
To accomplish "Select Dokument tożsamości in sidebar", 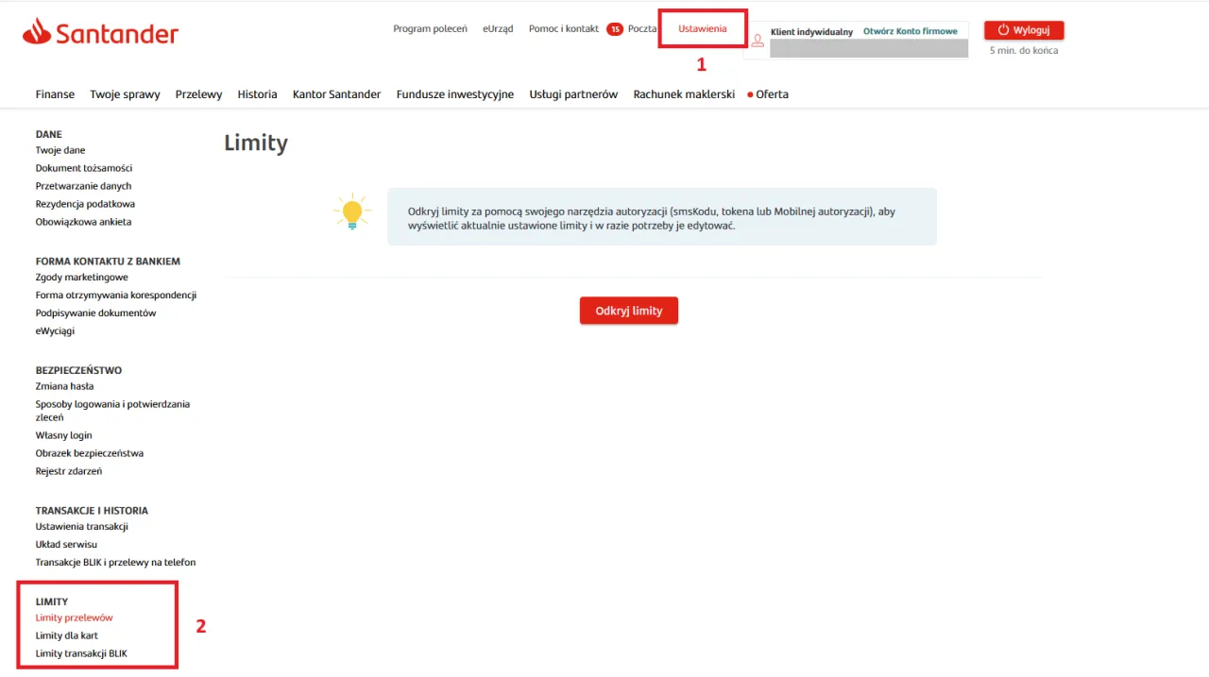I will pos(84,168).
